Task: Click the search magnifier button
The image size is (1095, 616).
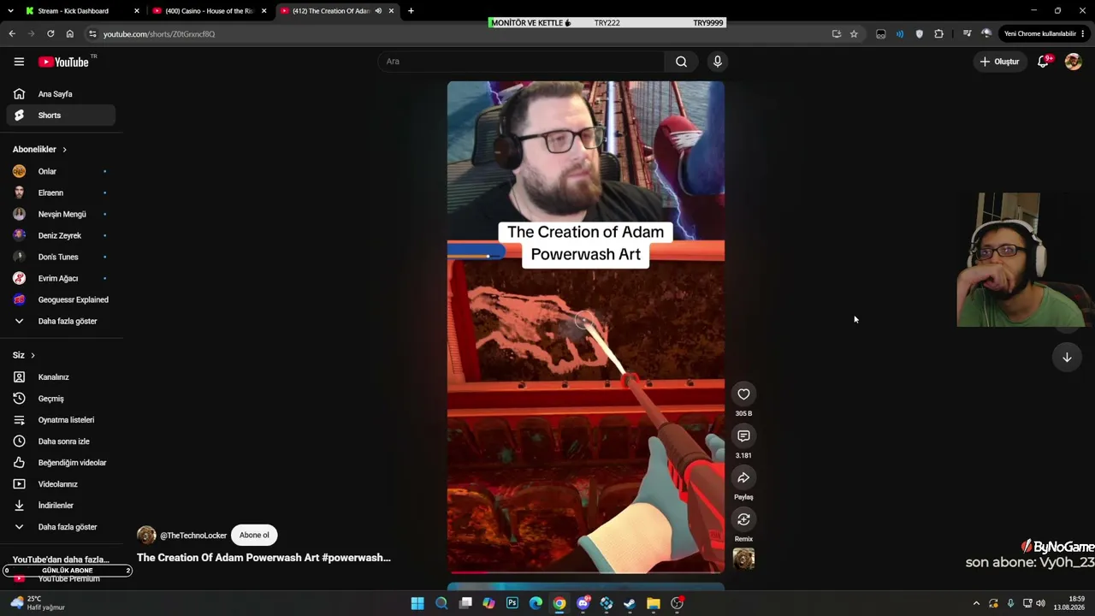Action: point(681,62)
